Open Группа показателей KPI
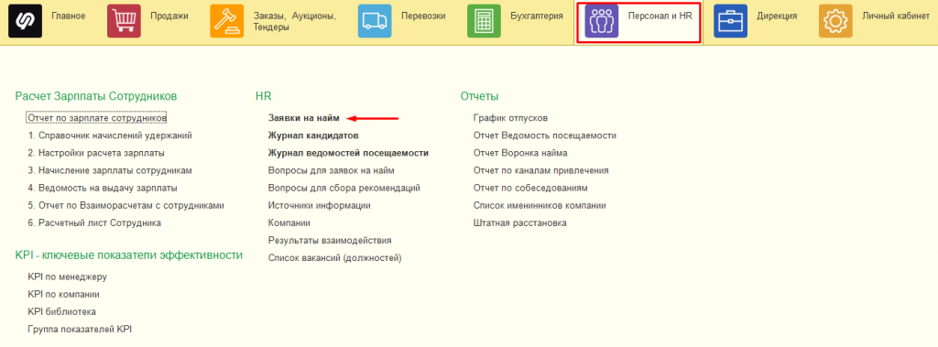938x347 pixels. [80, 329]
